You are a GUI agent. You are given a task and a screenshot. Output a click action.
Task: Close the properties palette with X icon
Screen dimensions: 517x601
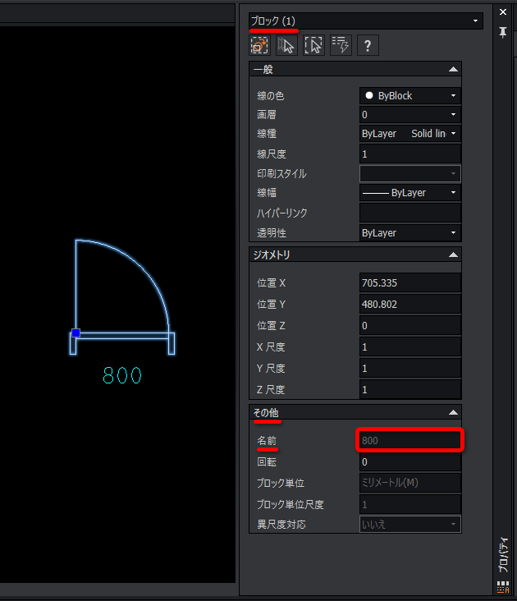pos(503,12)
